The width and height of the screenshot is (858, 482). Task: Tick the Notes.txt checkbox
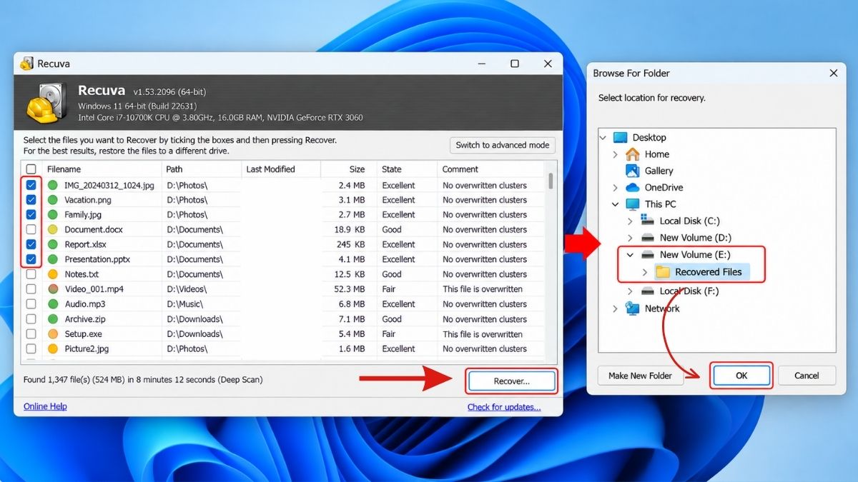(31, 274)
